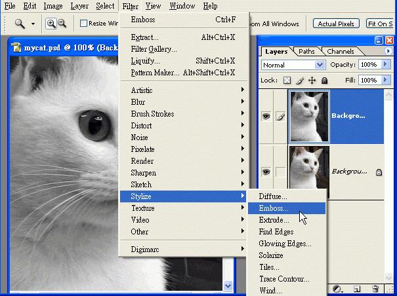Select Diffuse in the Stylize submenu
The width and height of the screenshot is (397, 296).
287,196
